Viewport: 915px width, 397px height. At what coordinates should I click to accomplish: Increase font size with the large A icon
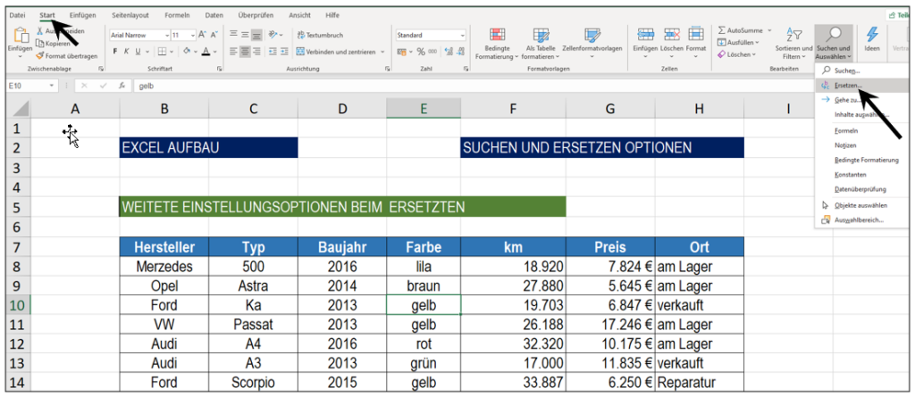tap(202, 35)
